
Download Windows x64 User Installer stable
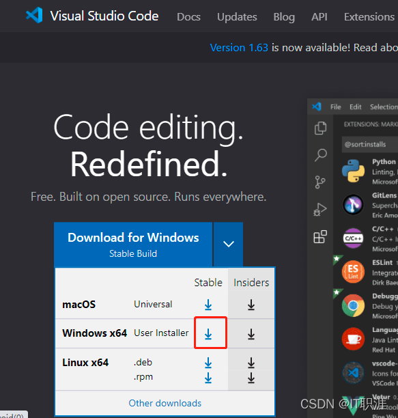[x=208, y=334]
